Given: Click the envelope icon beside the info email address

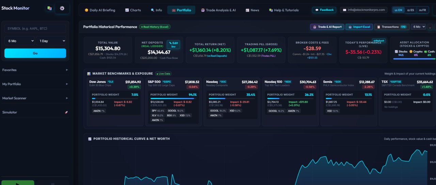Looking at the screenshot, I should 345,10.
